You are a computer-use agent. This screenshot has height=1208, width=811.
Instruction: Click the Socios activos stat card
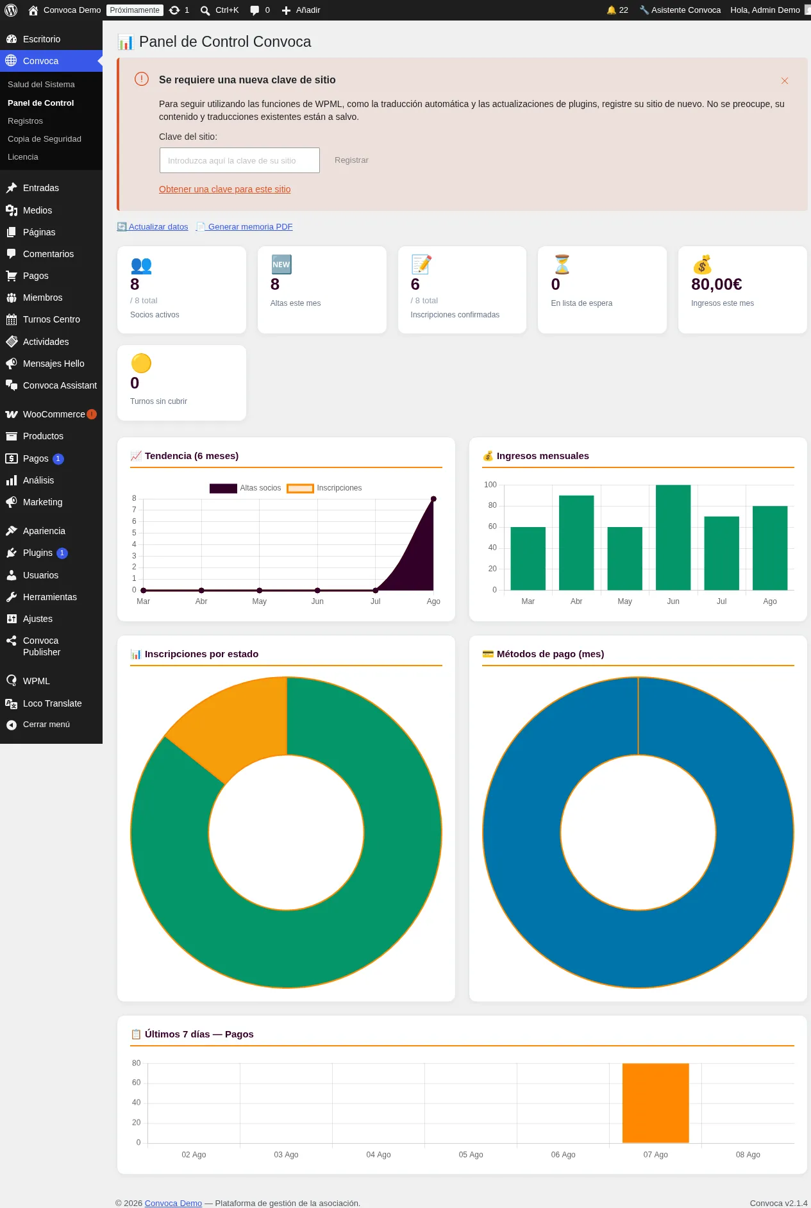point(182,290)
